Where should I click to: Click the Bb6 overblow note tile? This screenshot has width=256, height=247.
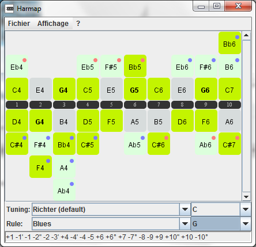click(x=229, y=43)
